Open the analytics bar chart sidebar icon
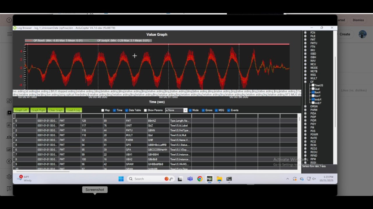The width and height of the screenshot is (373, 209). pyautogui.click(x=9, y=125)
